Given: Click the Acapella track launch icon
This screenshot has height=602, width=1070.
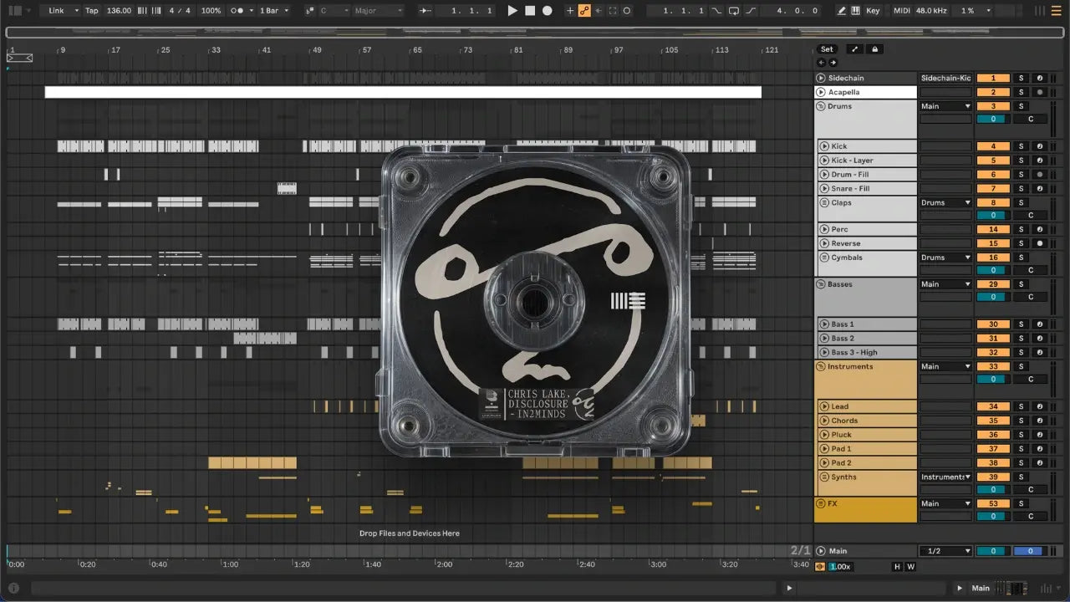Looking at the screenshot, I should (821, 92).
